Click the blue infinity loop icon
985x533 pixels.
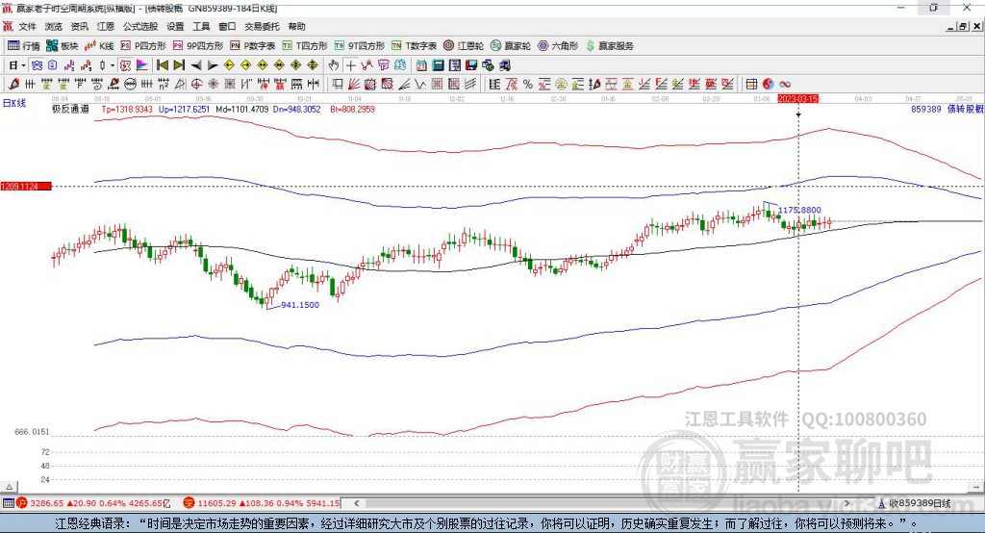785,85
